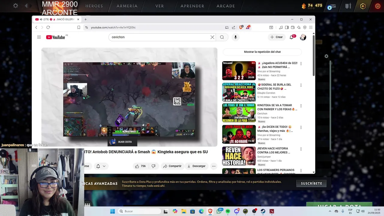384x216 pixels.
Task: Open YouTube notifications bell
Action: pos(292,37)
